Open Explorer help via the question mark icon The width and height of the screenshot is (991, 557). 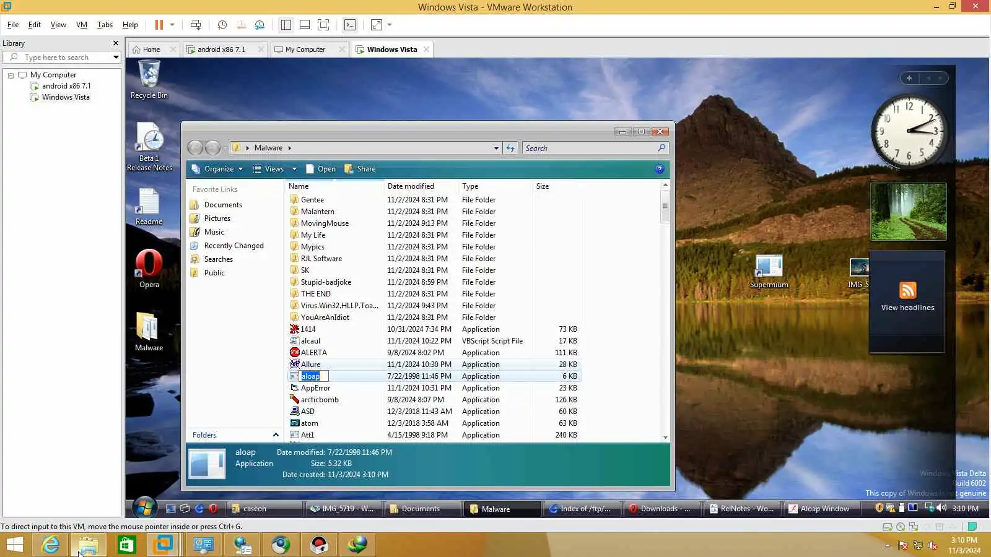pyautogui.click(x=660, y=169)
